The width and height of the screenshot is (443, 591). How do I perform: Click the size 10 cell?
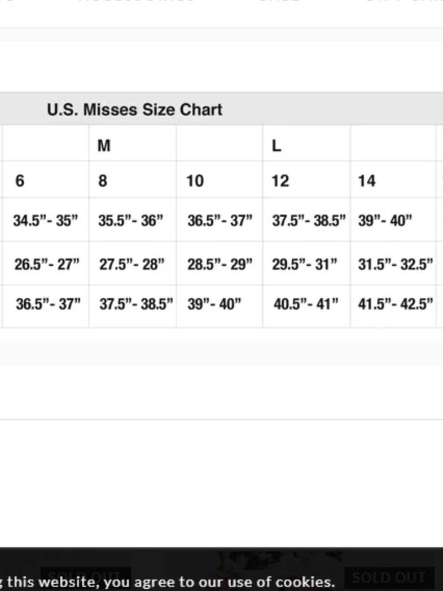220,180
